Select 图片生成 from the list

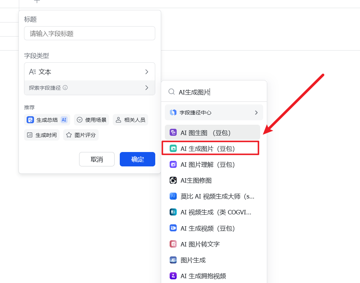coord(213,260)
